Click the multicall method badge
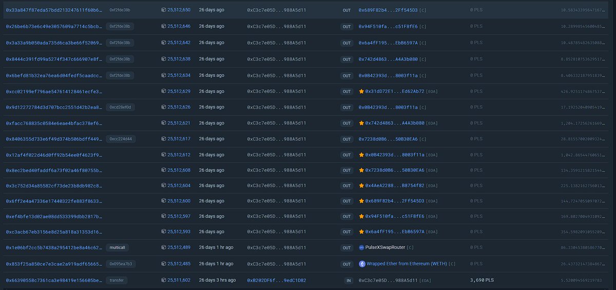Viewport: 616px width, 290px height. 118,247
